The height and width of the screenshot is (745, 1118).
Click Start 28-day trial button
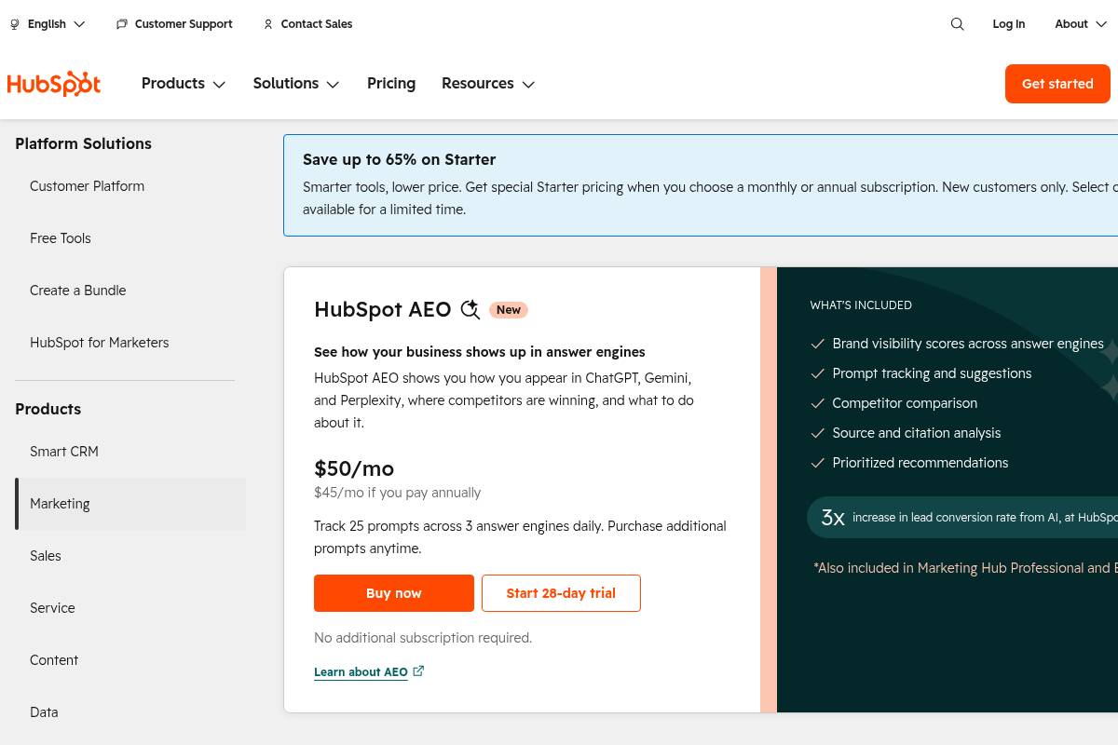point(561,593)
